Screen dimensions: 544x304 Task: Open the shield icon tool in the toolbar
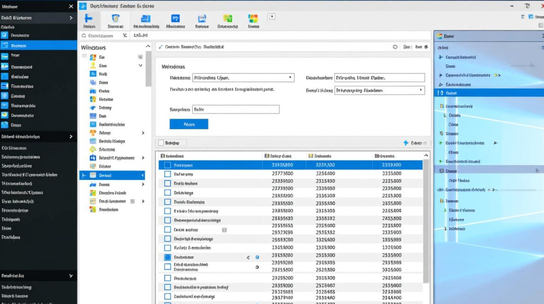click(116, 19)
